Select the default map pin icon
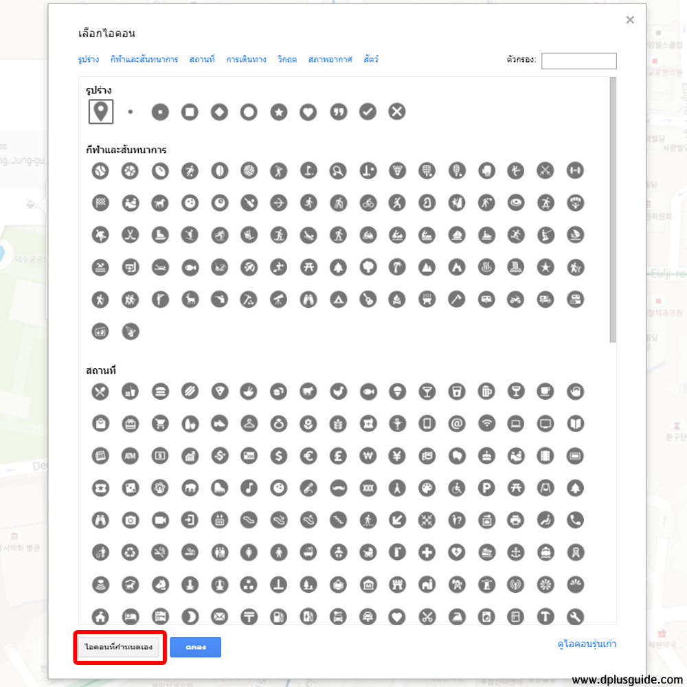 point(101,111)
